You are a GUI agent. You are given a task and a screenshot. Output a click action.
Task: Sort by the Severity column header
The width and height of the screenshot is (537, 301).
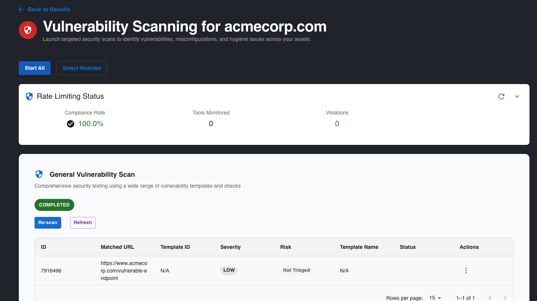[x=230, y=247]
